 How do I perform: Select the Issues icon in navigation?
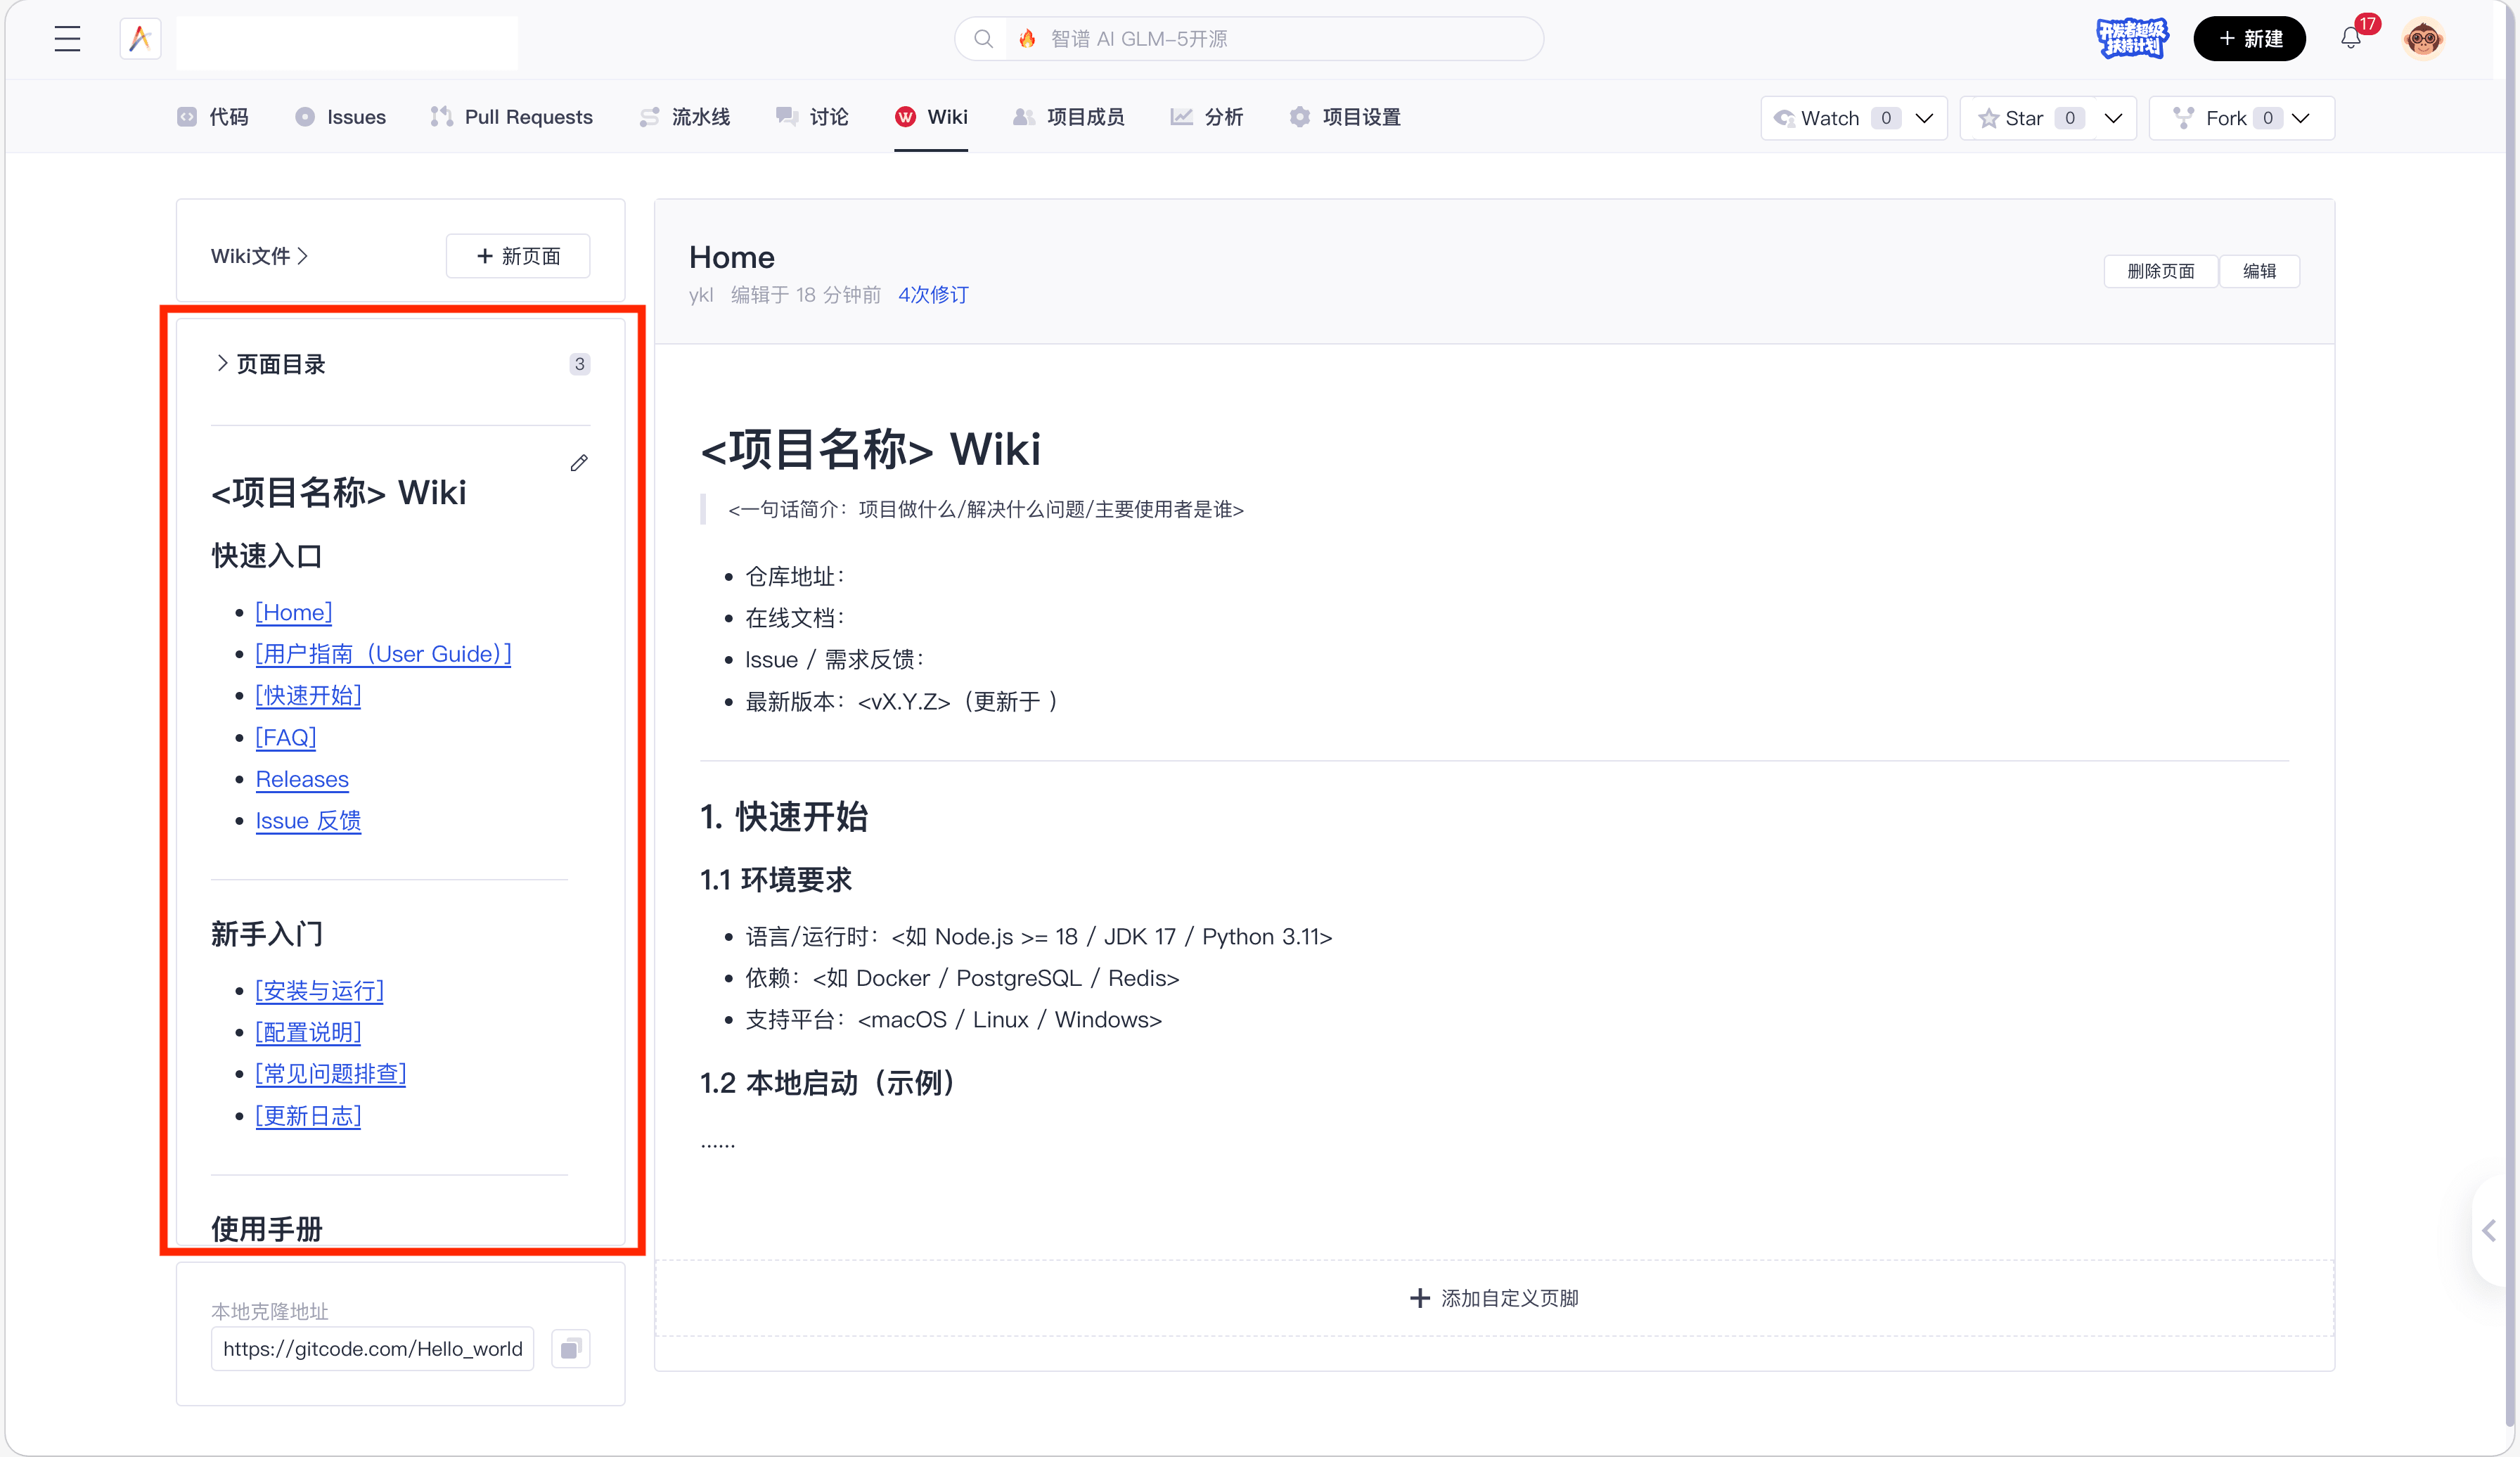[305, 117]
